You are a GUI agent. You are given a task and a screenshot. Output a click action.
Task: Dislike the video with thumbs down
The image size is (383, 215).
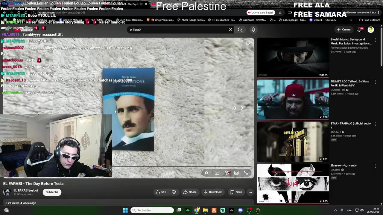(x=174, y=192)
